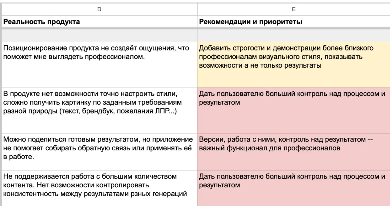390x206 pixels.
Task: Select the cell starting 'Можно поделиться готовым результатом'
Action: [99, 150]
